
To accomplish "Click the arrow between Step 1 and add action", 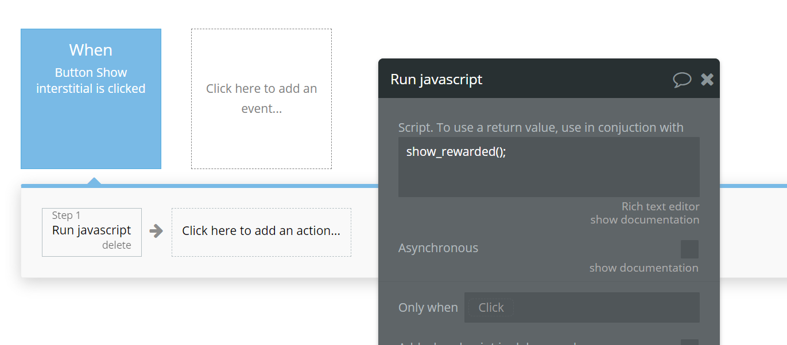I will [156, 231].
